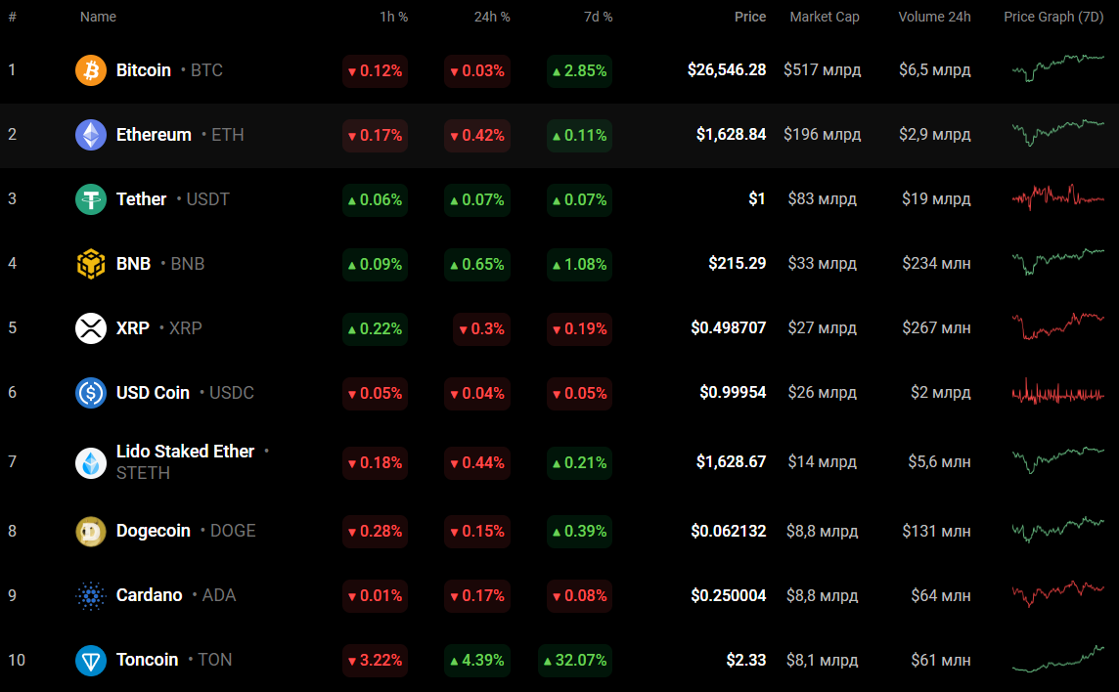Click Toncoin 24h change badge 4.39%

point(476,661)
